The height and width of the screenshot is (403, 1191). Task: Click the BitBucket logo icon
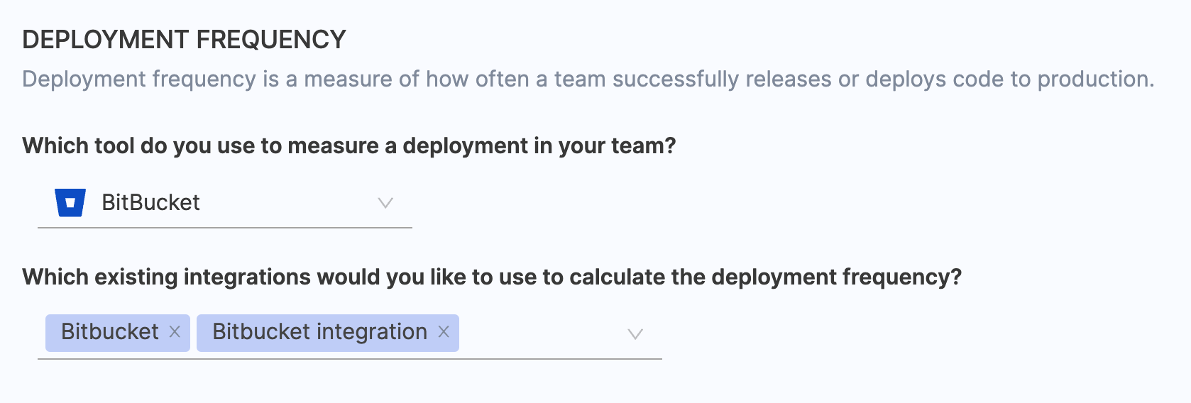(x=70, y=202)
